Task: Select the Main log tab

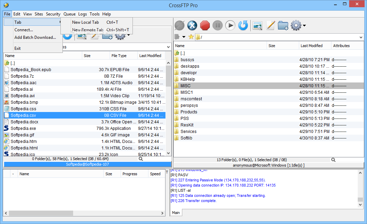Action: click(176, 213)
